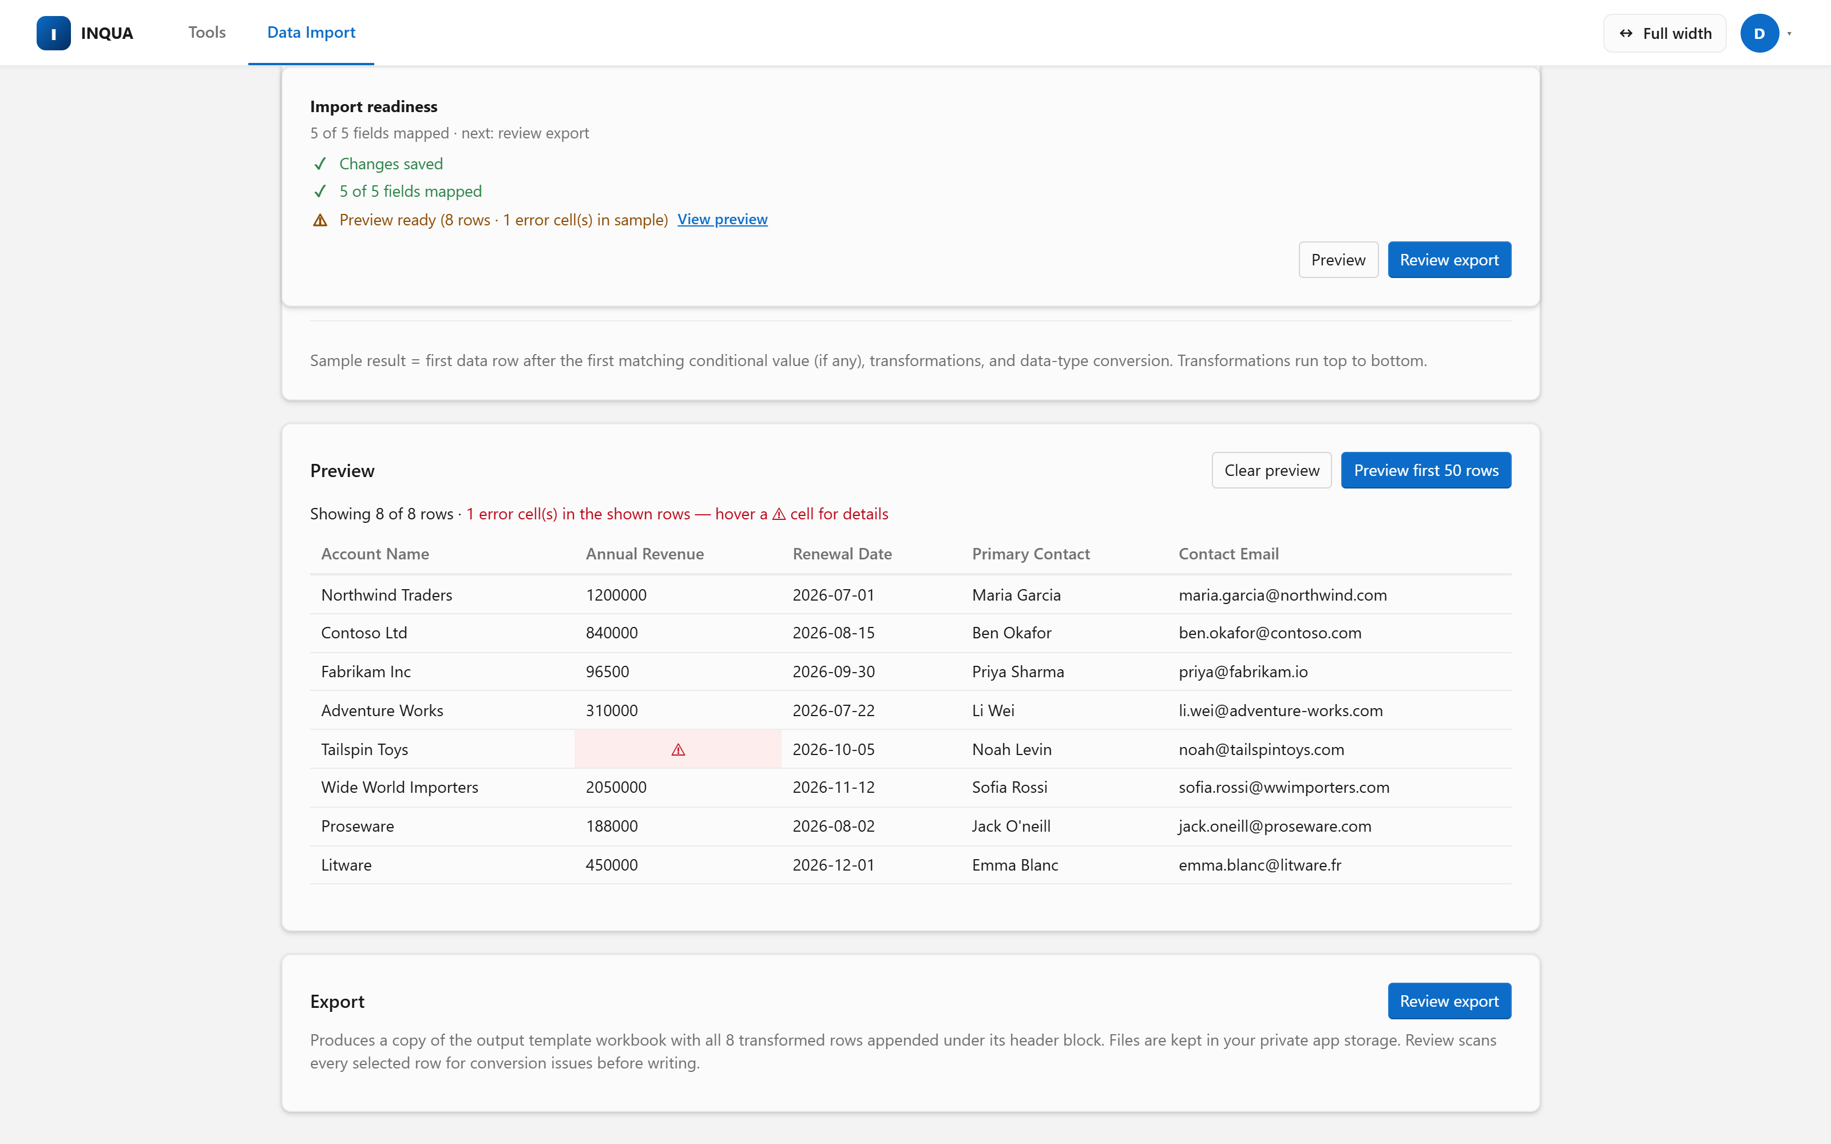Click contact name Jack O'neill

(x=1011, y=826)
